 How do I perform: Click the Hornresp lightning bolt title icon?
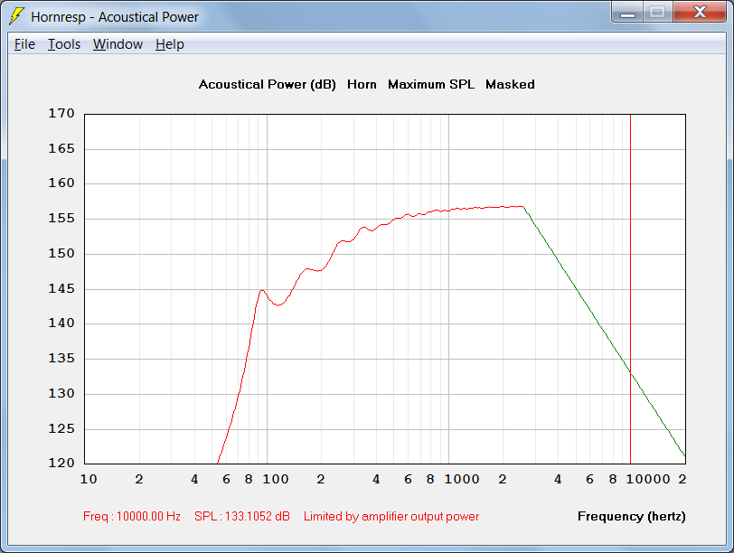click(16, 16)
